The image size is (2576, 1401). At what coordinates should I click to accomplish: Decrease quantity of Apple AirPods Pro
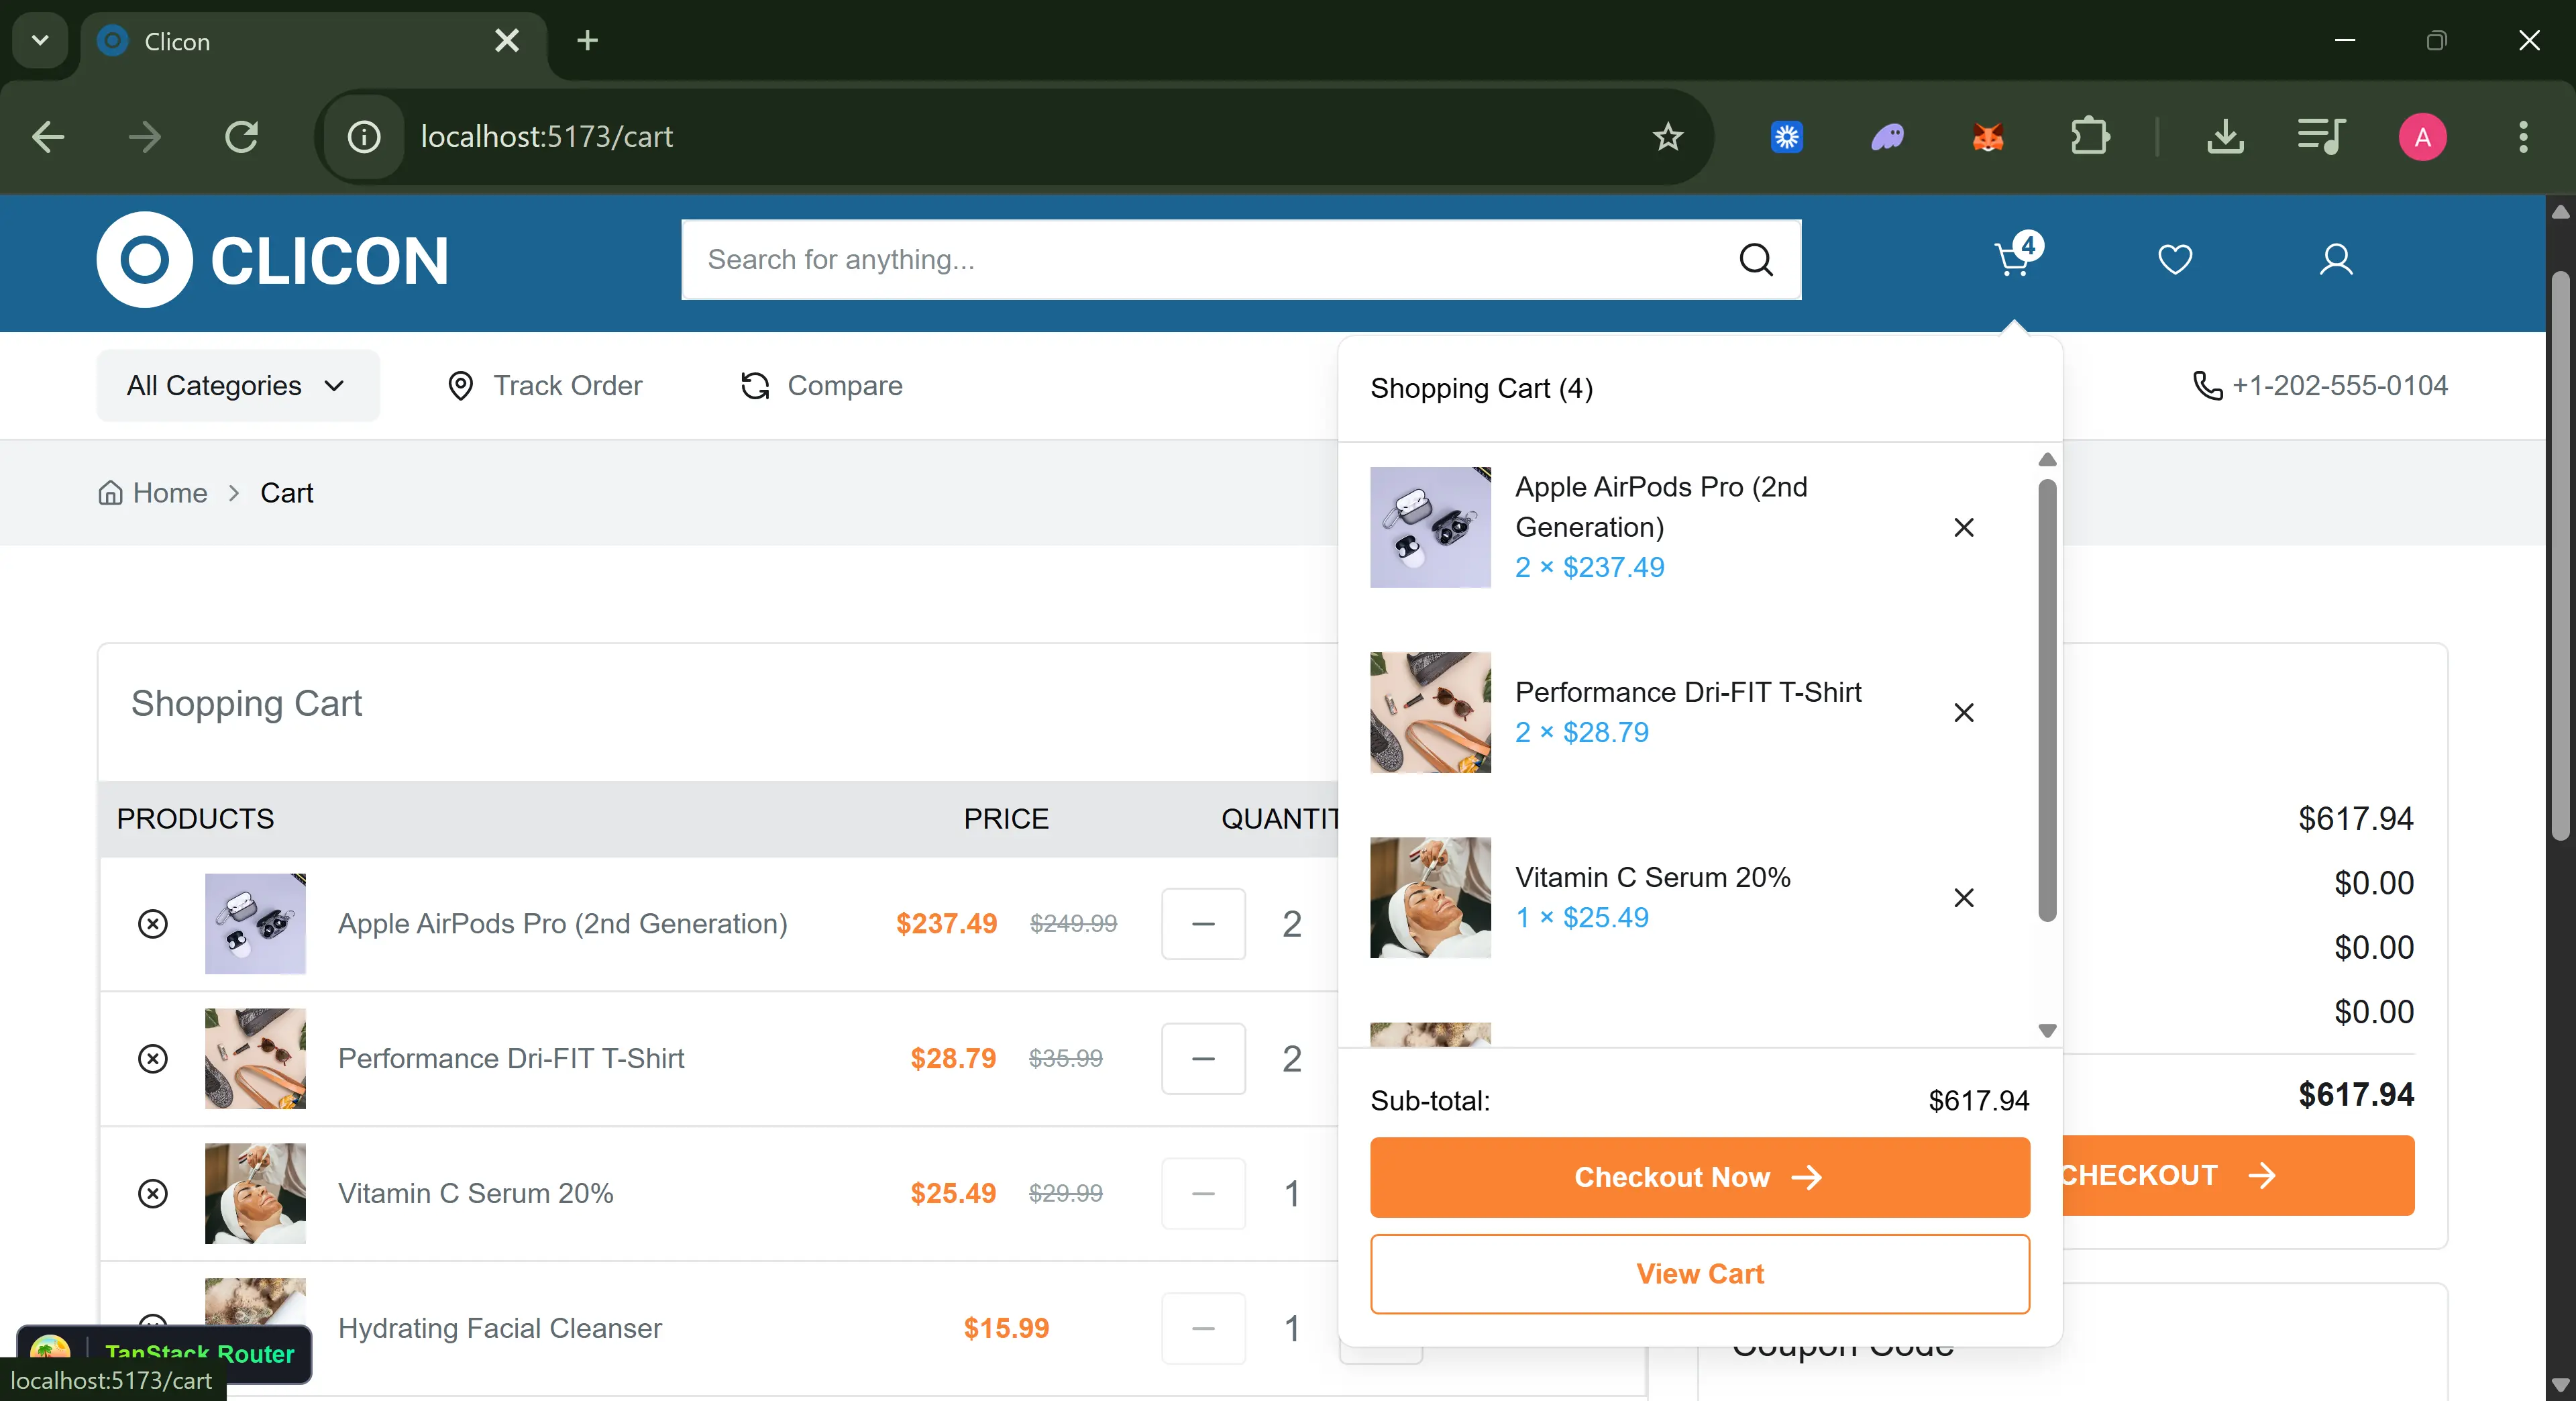(1203, 923)
